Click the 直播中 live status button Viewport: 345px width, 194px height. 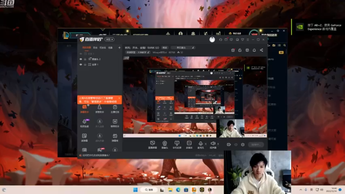(256, 144)
